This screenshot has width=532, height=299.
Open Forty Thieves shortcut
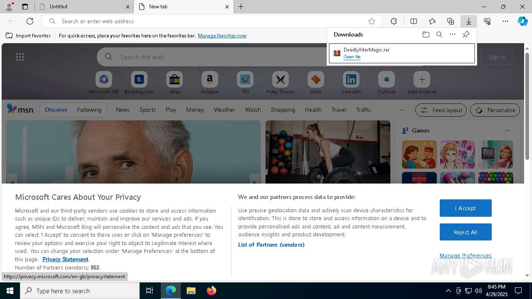pos(281,83)
